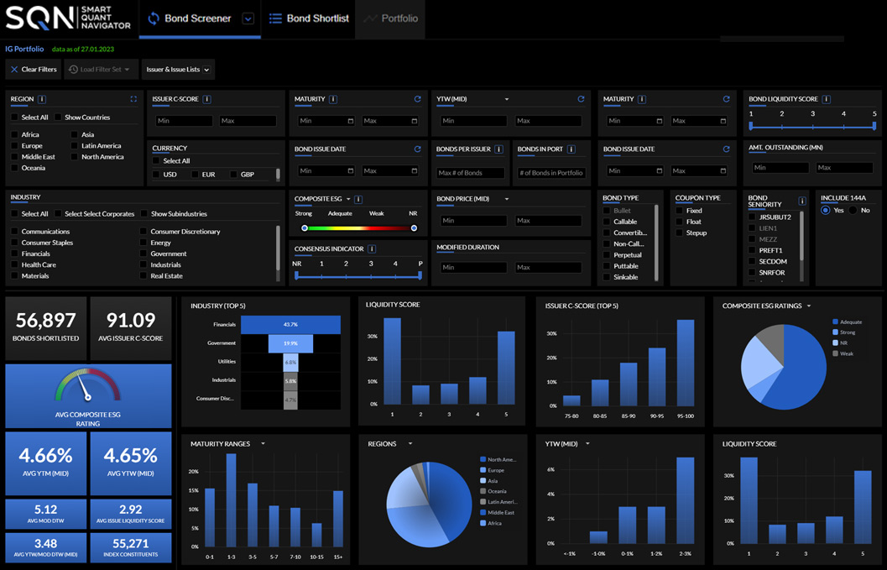Reset the YTW (MID) filter with refresh icon
887x570 pixels.
click(581, 99)
